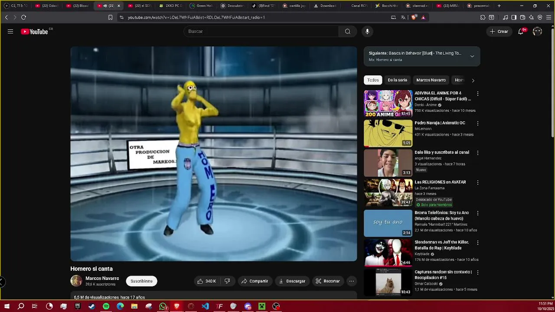Open Minecraft launcher from taskbar
The image size is (555, 312).
(262, 306)
